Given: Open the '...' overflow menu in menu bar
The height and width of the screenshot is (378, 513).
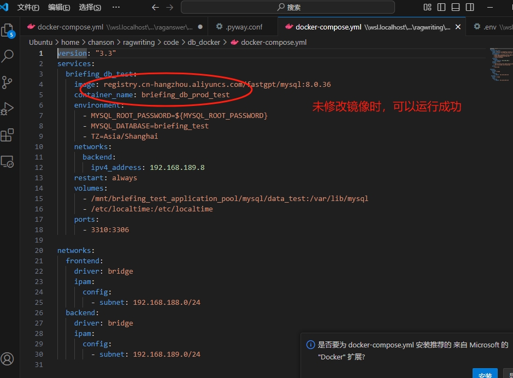Looking at the screenshot, I should click(x=116, y=7).
